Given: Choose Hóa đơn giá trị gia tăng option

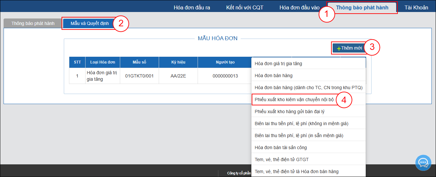Looking at the screenshot, I should (278, 64).
